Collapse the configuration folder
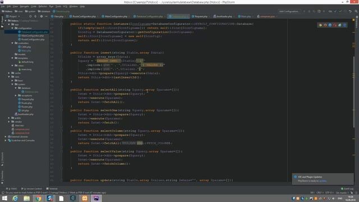This screenshot has height=202, width=359. click(x=12, y=28)
